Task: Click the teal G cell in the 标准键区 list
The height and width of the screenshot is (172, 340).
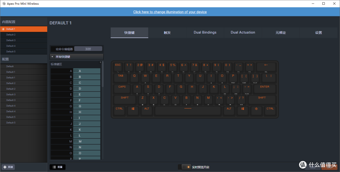Action: tap(87, 106)
